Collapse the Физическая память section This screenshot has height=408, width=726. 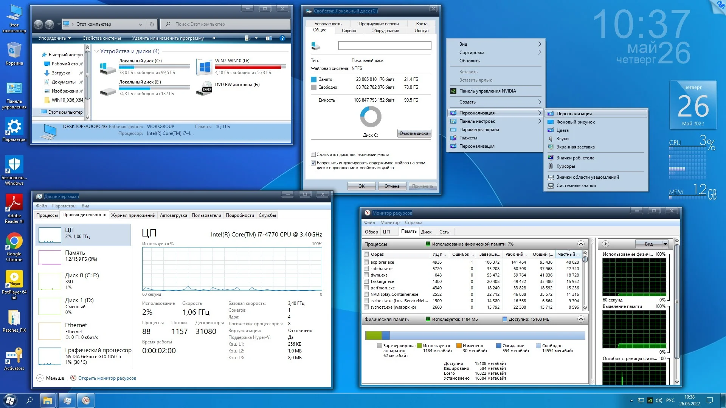581,319
